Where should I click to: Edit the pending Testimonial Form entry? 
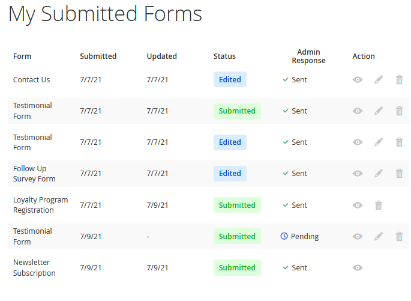(x=379, y=237)
